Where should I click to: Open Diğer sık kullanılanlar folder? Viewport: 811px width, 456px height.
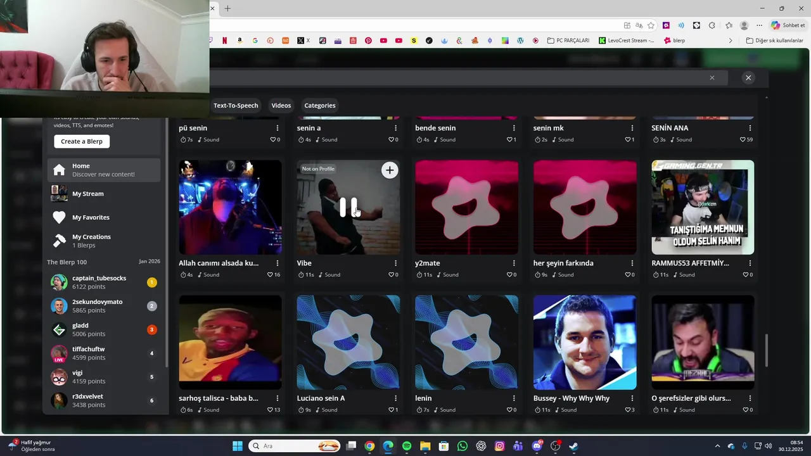click(x=775, y=41)
